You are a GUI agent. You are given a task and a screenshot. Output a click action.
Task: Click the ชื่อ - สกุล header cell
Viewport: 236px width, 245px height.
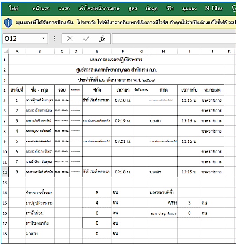coord(40,90)
